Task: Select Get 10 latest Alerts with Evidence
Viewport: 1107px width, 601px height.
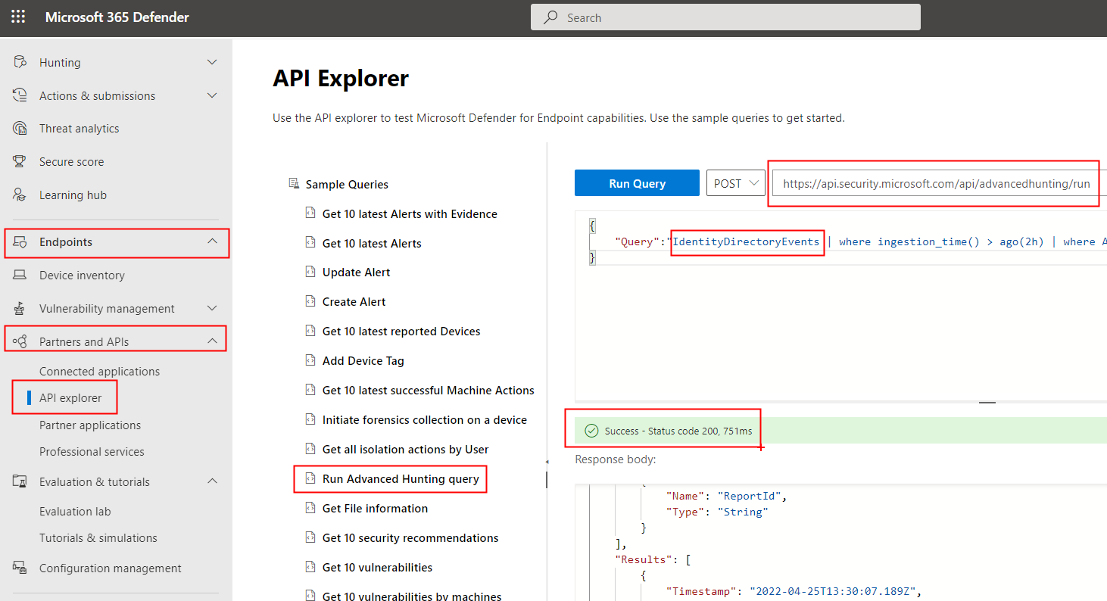Action: [x=410, y=213]
